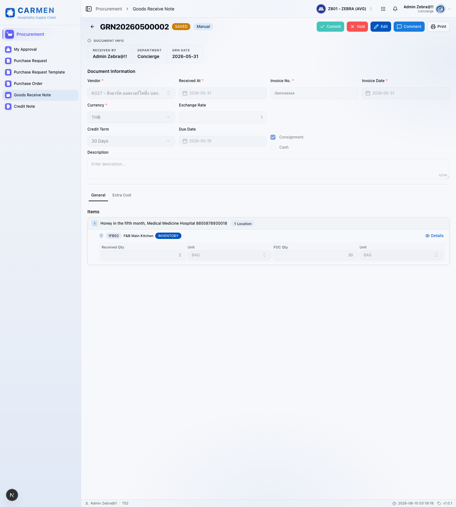Click the user icon in the status bar
Screen dimensions: 456x507
point(87,504)
